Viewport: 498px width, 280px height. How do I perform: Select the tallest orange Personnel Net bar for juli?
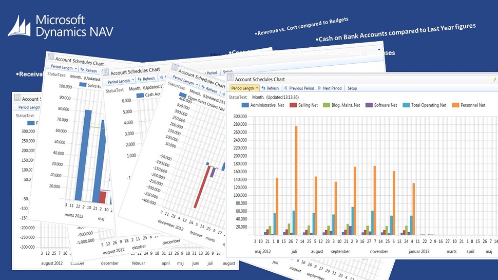pos(296,180)
